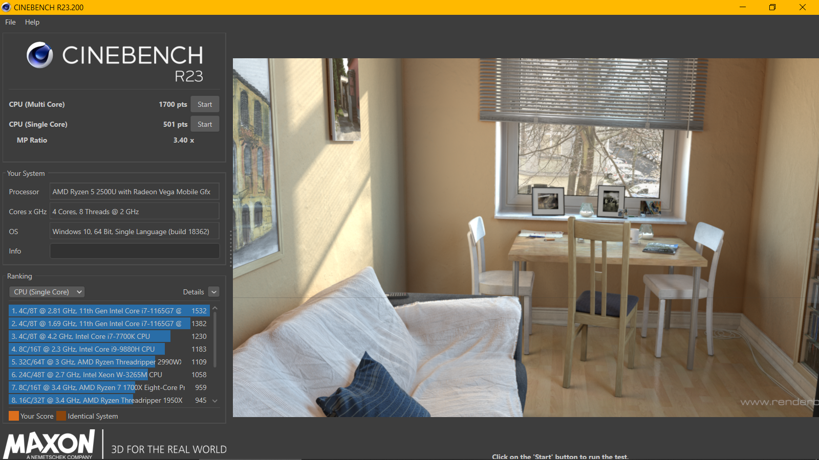Select ranking row 5 Ryzen Threadripper 2990WX

tap(109, 362)
